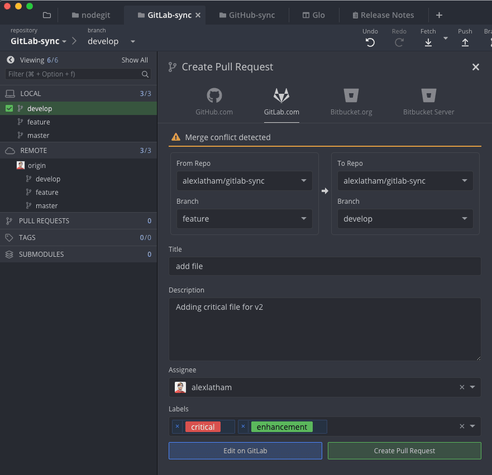492x475 pixels.
Task: Click the Create Pull Request button
Action: click(404, 450)
